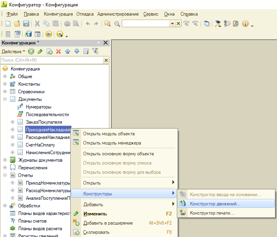Viewport: 277px width, 237px height.
Task: Click the funnel filter icon in Configuration panel
Action: click(95, 51)
